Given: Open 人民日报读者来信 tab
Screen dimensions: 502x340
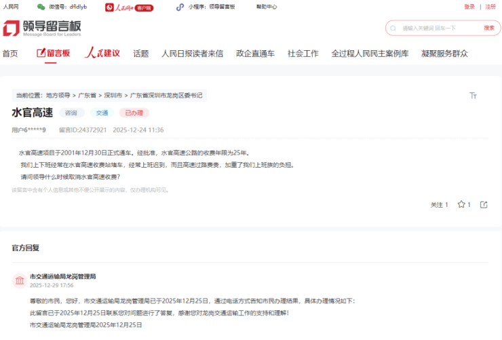Looking at the screenshot, I should point(193,54).
